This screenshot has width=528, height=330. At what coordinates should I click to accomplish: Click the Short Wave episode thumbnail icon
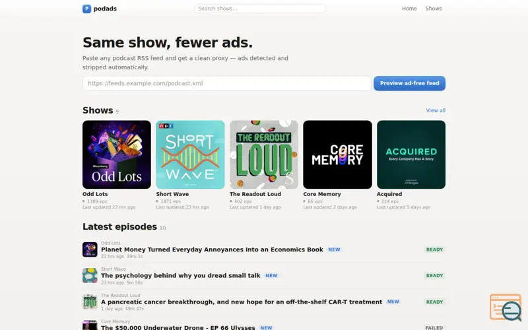click(x=90, y=275)
